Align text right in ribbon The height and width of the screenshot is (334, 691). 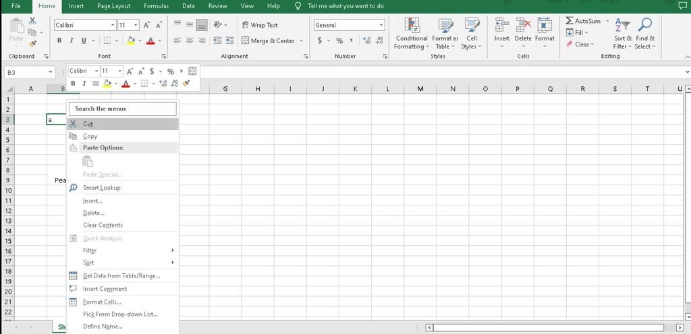click(202, 40)
